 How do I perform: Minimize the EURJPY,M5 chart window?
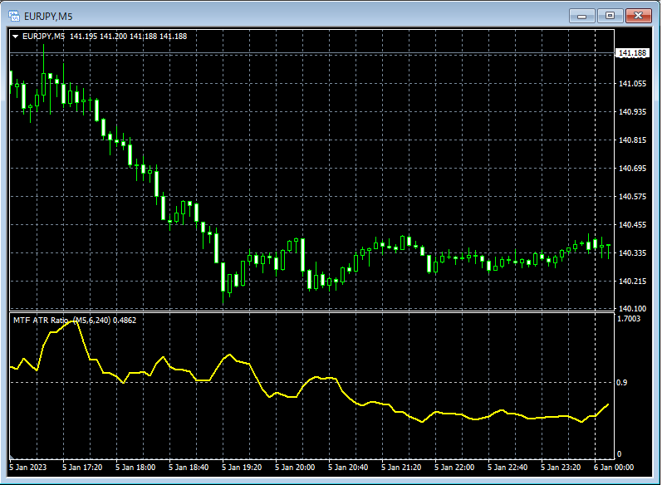(x=582, y=15)
